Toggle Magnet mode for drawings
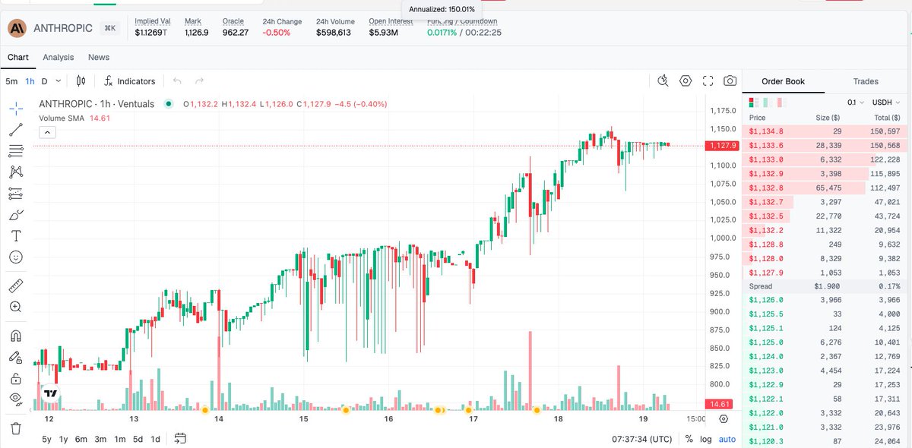912x448 pixels. click(16, 335)
